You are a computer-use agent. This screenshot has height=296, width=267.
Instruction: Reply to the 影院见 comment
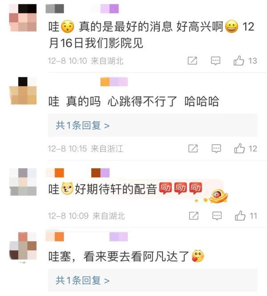click(215, 61)
